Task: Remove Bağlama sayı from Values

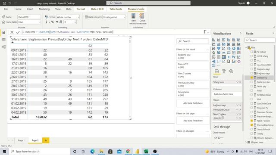Action: click(240, 105)
